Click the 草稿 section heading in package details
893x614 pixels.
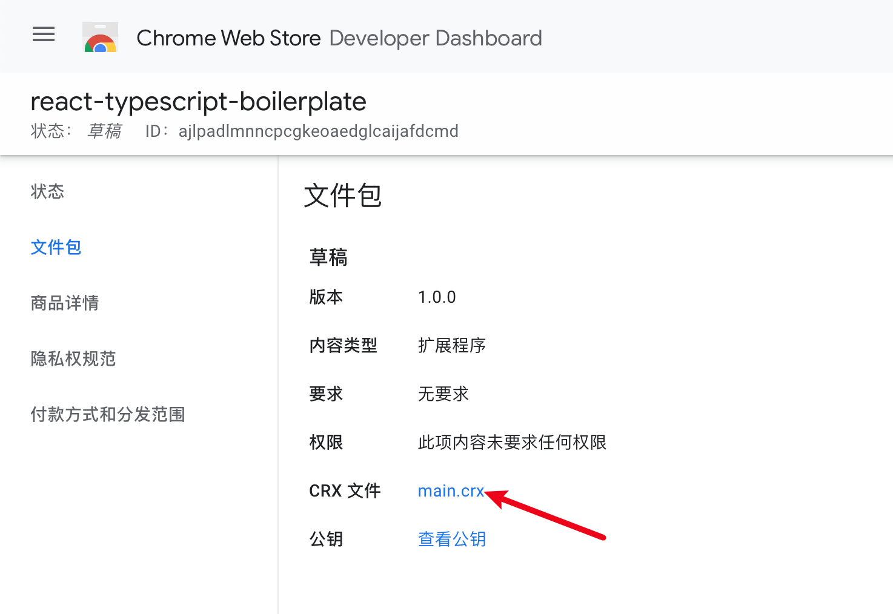328,257
